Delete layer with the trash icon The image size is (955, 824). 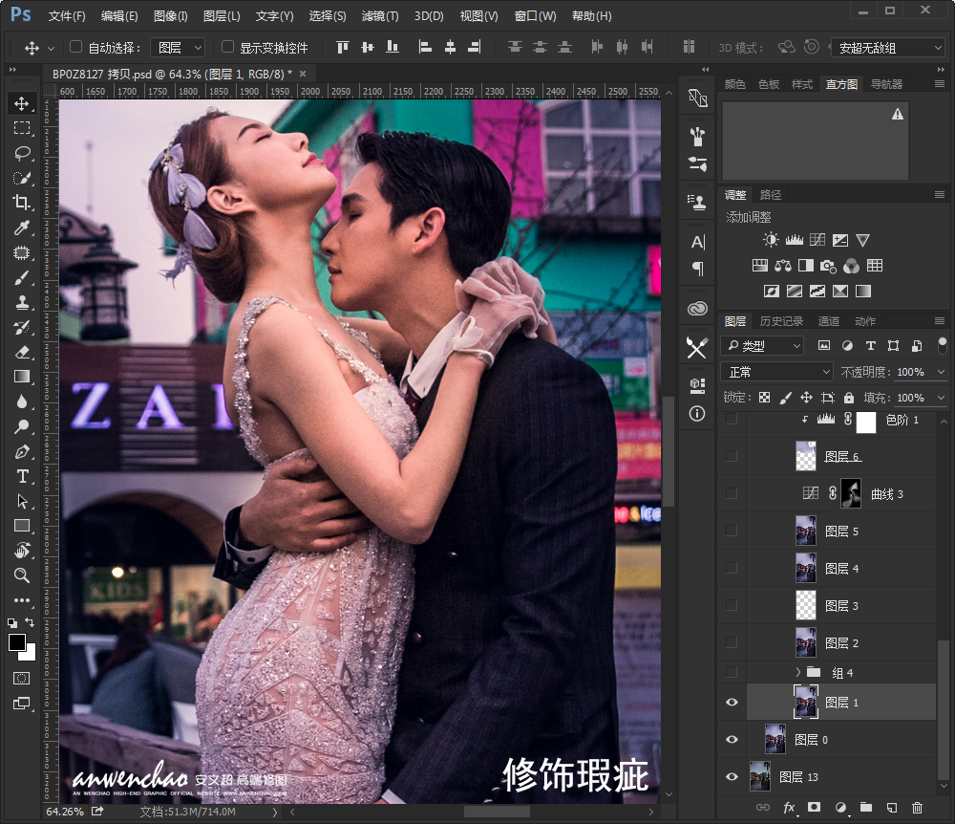point(917,808)
